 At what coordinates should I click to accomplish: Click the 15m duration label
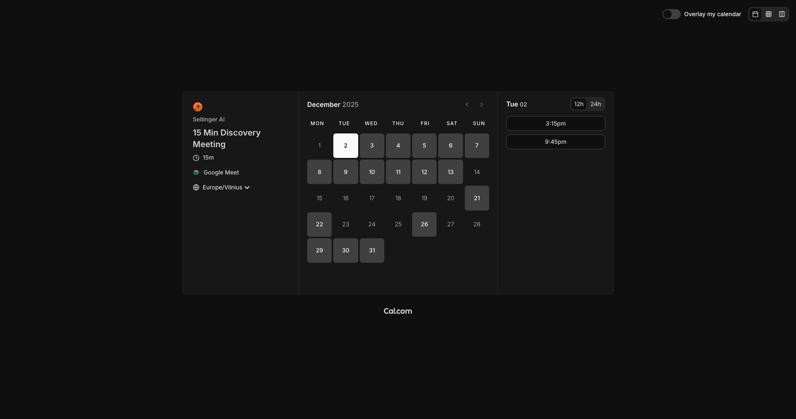(208, 157)
